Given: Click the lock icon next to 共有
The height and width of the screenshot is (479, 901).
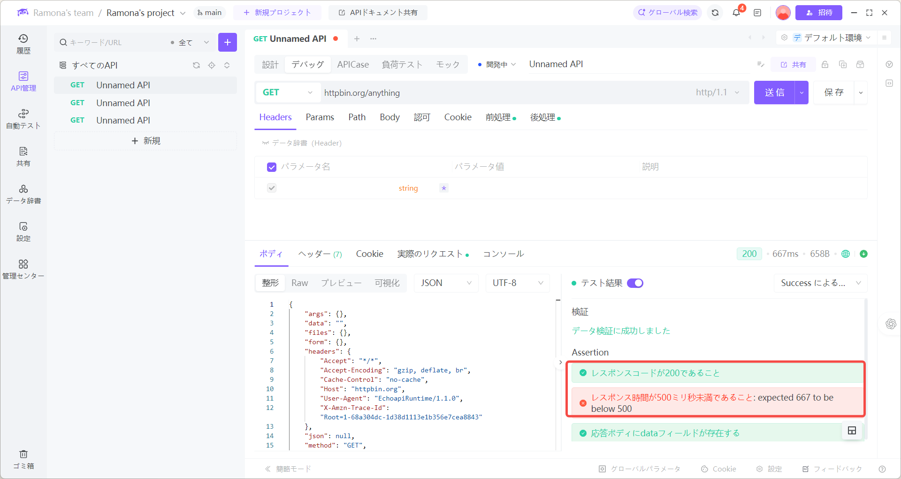Looking at the screenshot, I should click(x=825, y=64).
